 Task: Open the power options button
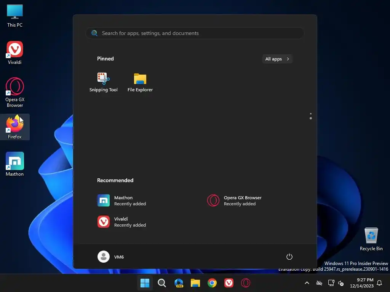pyautogui.click(x=289, y=257)
